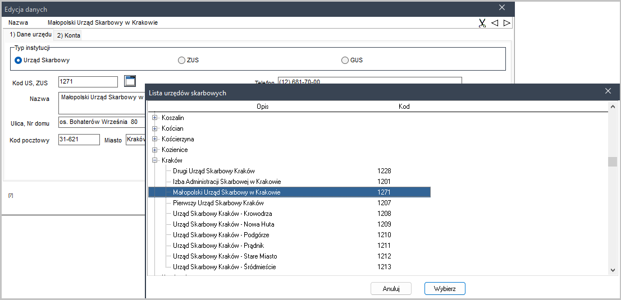The image size is (621, 300).
Task: Select the GUS radio button
Action: tap(345, 61)
